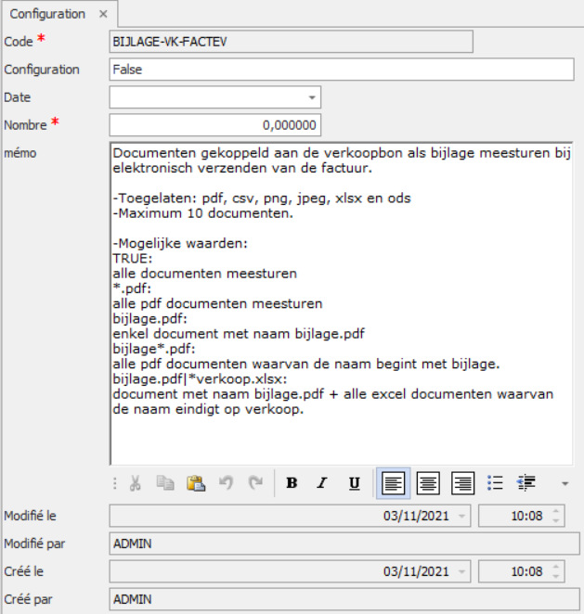Click inside the mémo text area
This screenshot has height=614, width=584.
tap(342, 304)
